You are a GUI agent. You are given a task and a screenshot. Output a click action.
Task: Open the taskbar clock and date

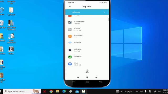pyautogui.click(x=166, y=91)
